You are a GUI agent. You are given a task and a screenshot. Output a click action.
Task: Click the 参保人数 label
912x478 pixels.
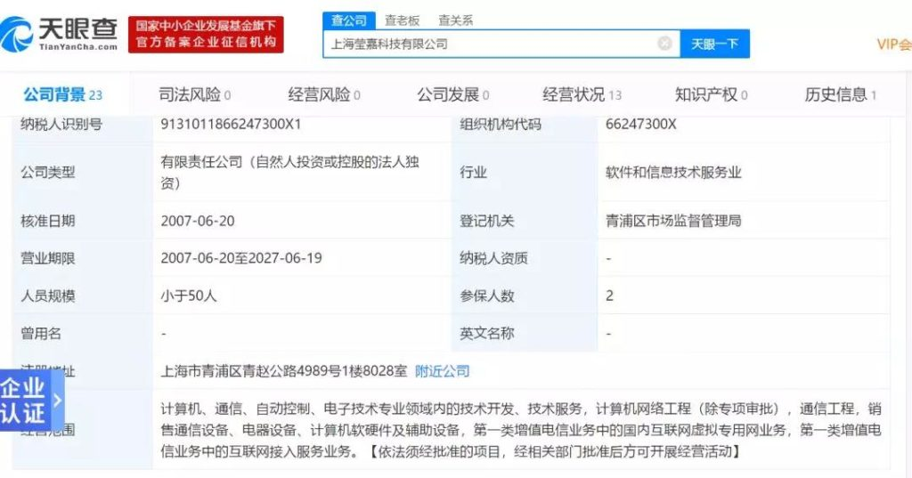pyautogui.click(x=487, y=296)
